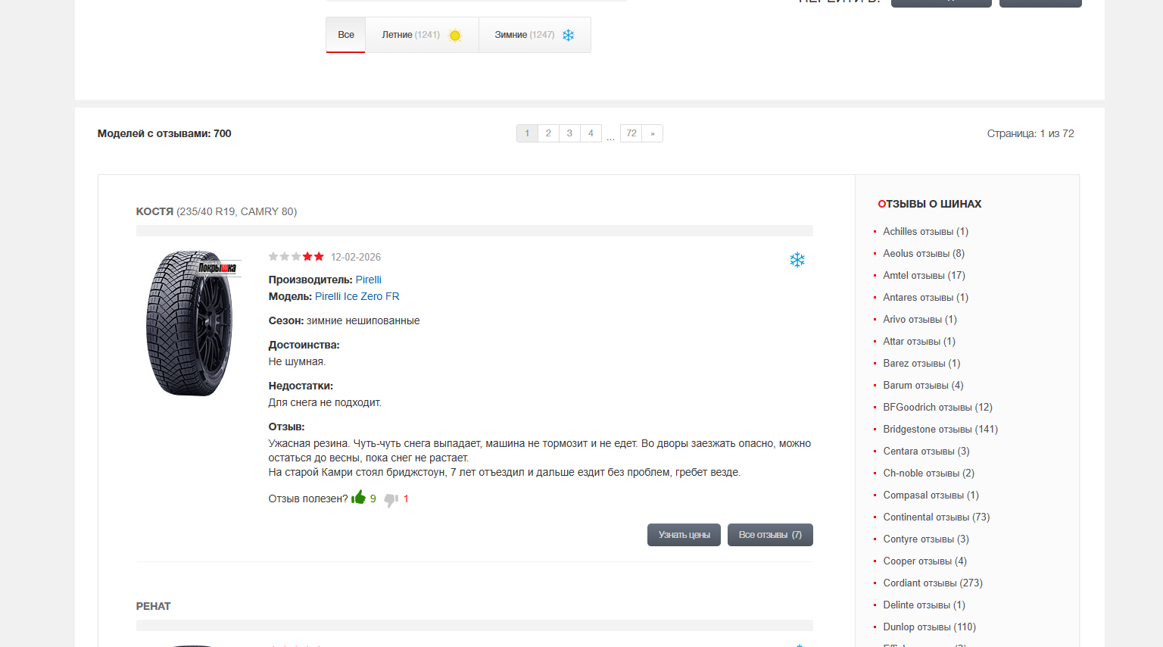Open Все отзывы (7) button

click(770, 535)
